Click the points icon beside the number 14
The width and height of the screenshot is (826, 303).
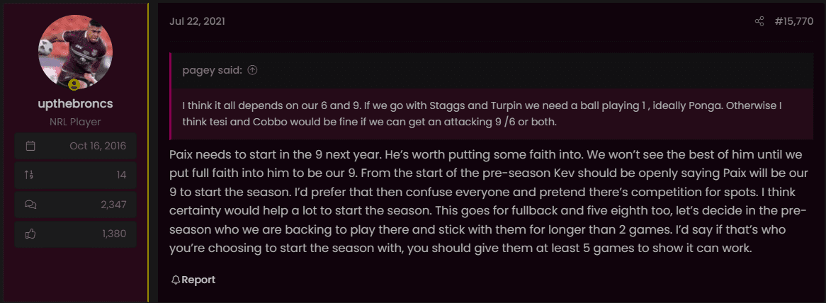coord(29,175)
